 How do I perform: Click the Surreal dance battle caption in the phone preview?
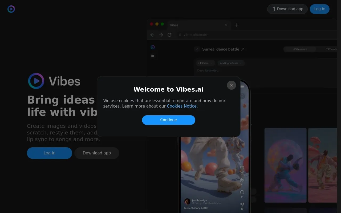click(x=196, y=208)
